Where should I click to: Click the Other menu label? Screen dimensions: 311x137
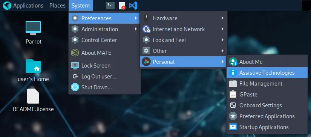coord(160,51)
